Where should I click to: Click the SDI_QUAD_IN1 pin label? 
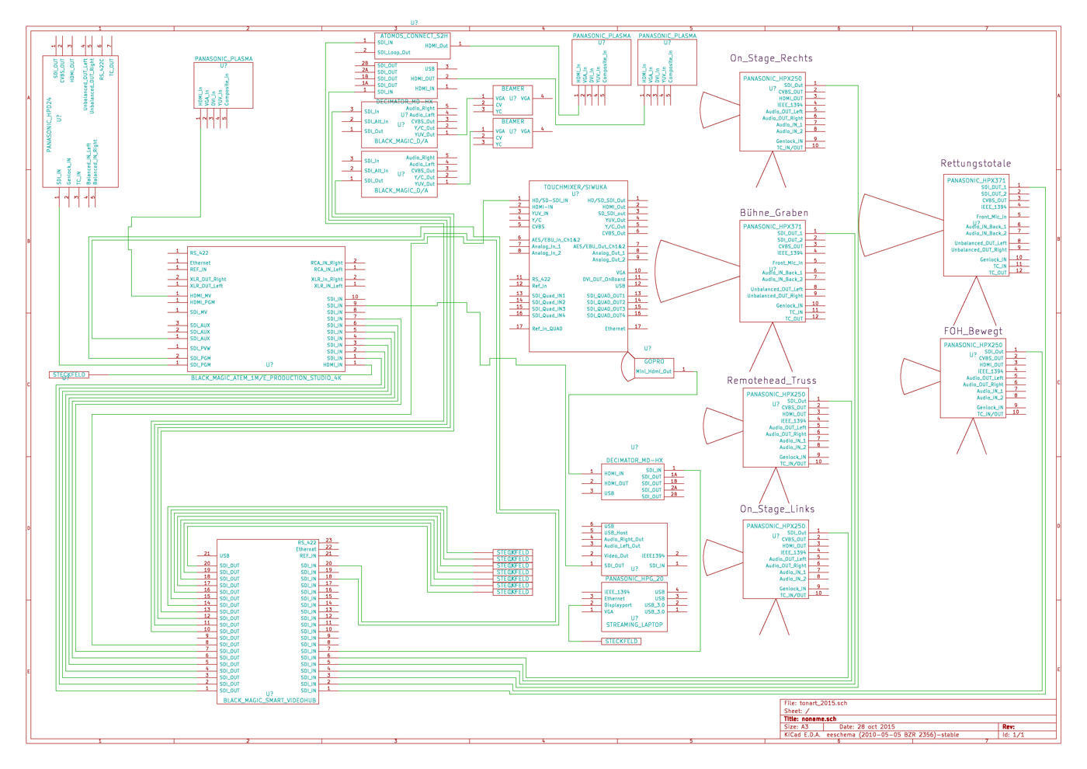click(548, 296)
